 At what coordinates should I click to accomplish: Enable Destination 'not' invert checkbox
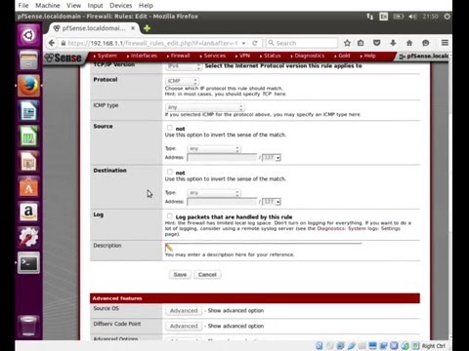coord(170,172)
